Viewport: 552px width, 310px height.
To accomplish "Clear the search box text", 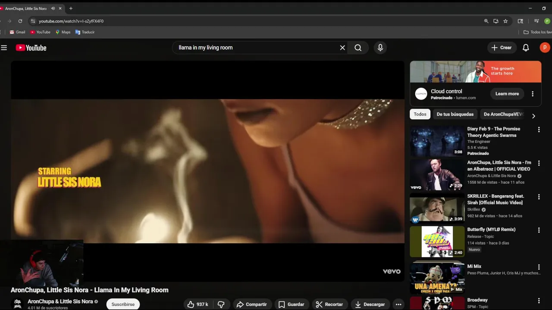I will [x=342, y=48].
